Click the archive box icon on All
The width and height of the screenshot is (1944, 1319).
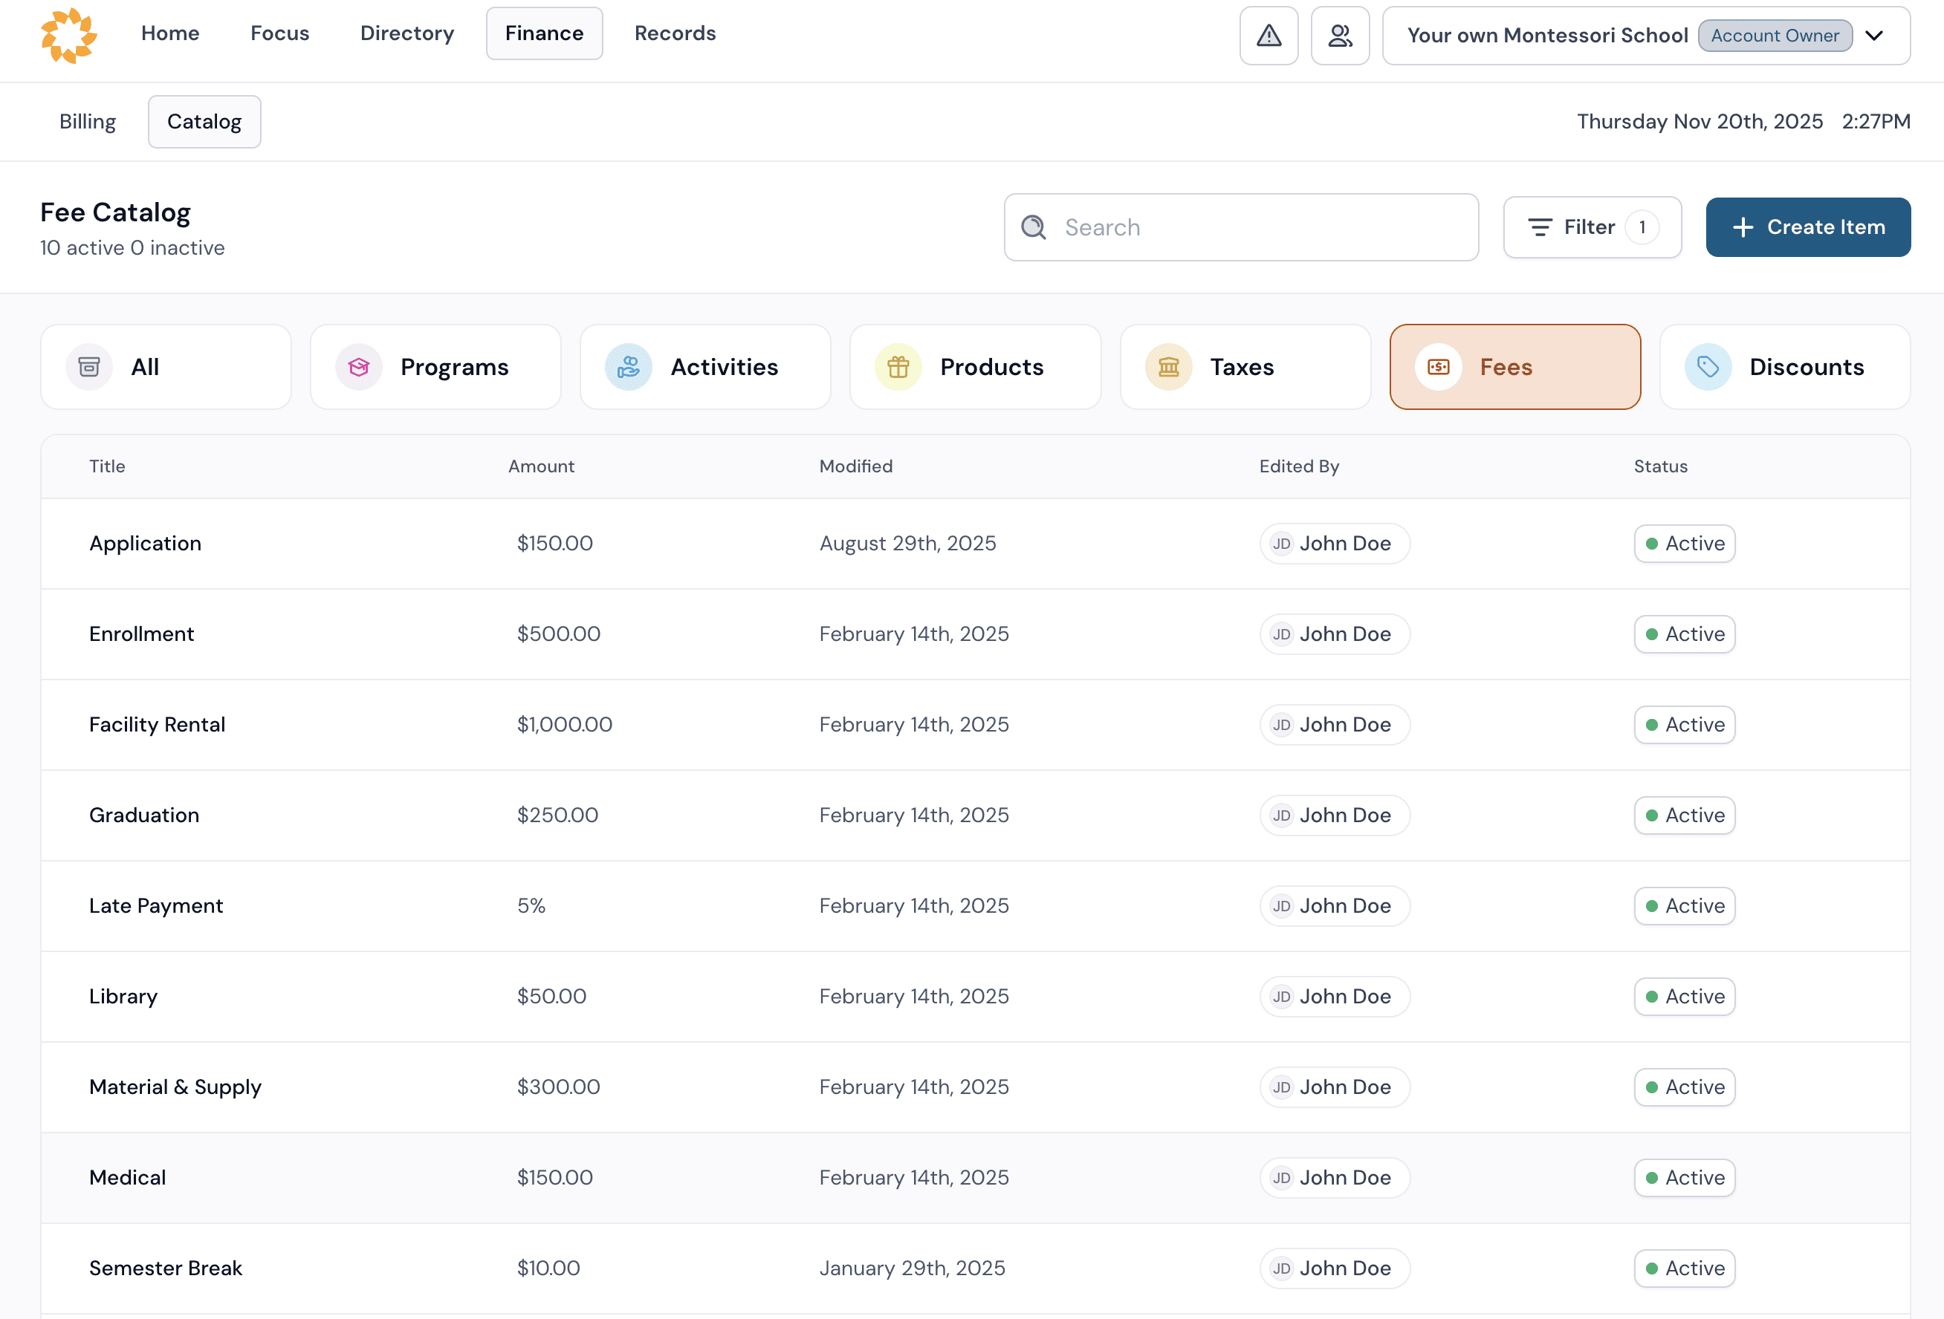point(88,367)
